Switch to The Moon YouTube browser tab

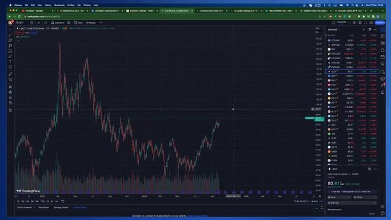[37, 11]
